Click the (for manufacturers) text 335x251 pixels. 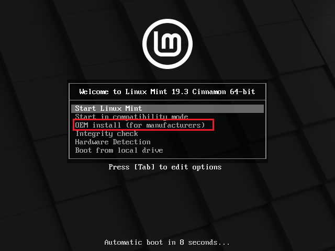coord(165,125)
